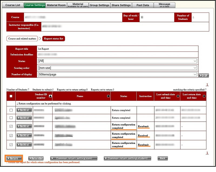
Task: Open the Group Settings tab
Action: click(x=99, y=5)
